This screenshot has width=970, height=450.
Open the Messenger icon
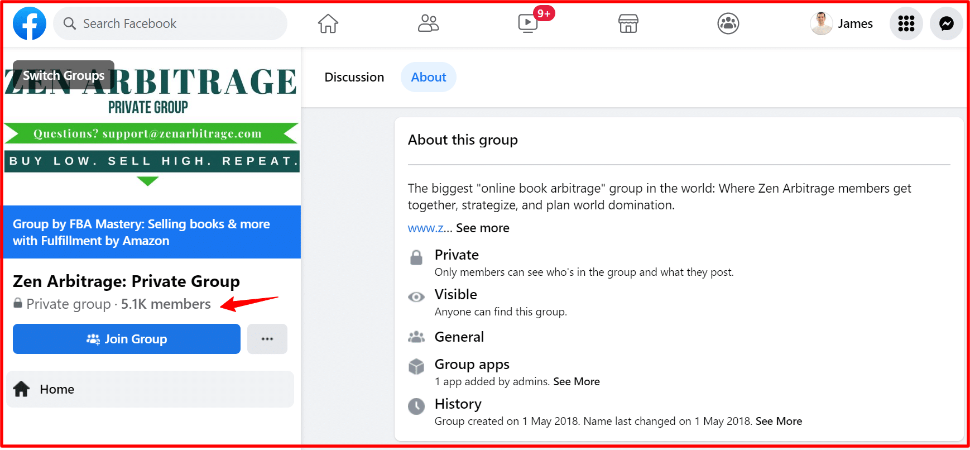946,23
